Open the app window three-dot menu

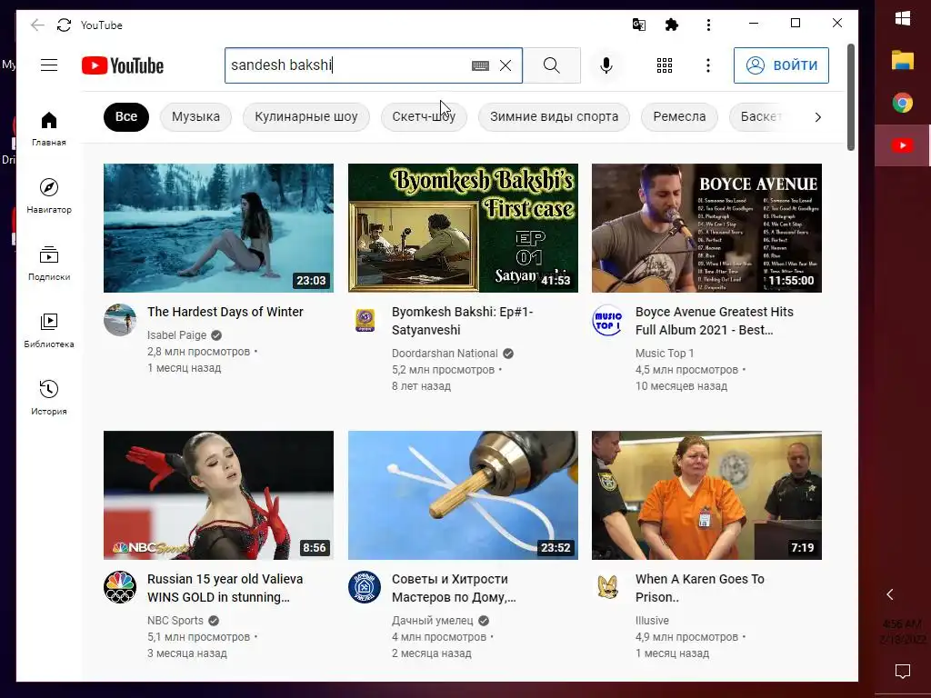coord(708,25)
